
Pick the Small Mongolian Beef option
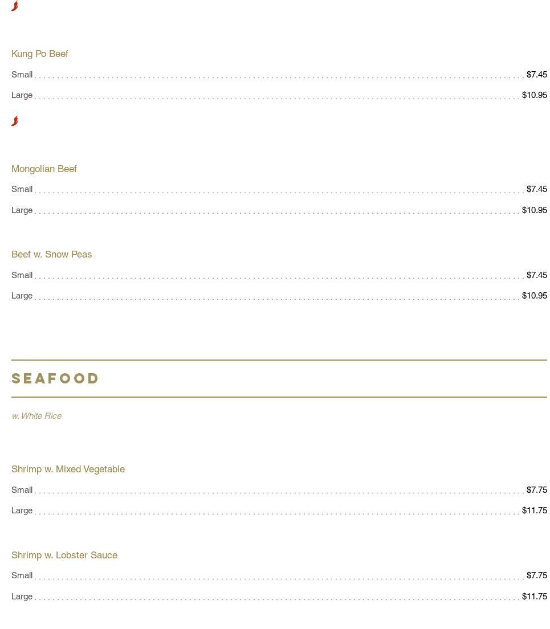22,189
